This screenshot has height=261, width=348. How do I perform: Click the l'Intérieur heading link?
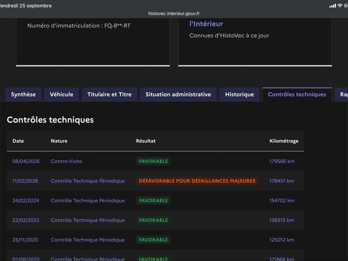coord(206,24)
